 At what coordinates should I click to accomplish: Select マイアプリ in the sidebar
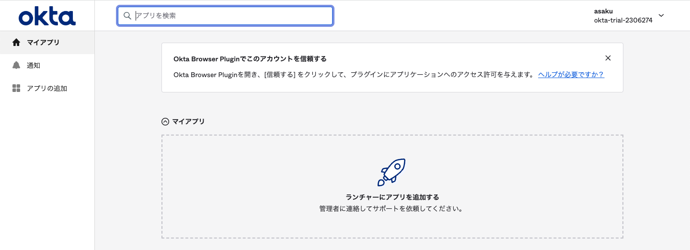point(43,43)
